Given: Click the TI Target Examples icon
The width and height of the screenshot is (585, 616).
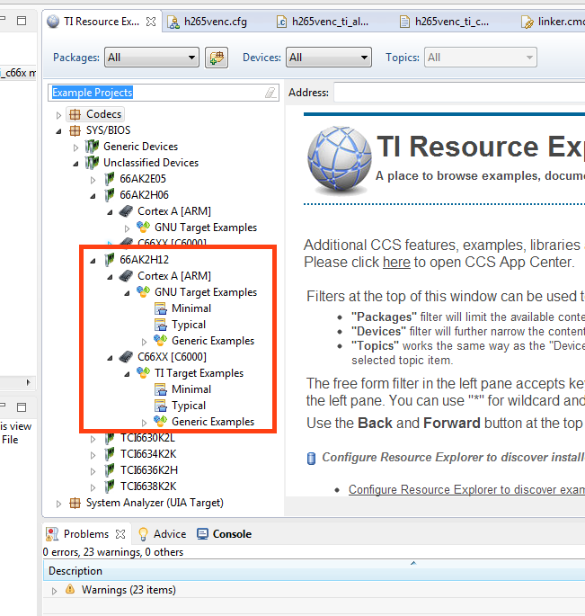Looking at the screenshot, I should (x=143, y=373).
